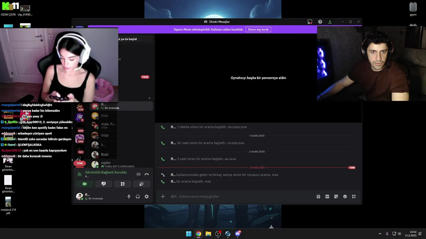
Task: Click Devre dışı bırak button
Action: click(258, 30)
